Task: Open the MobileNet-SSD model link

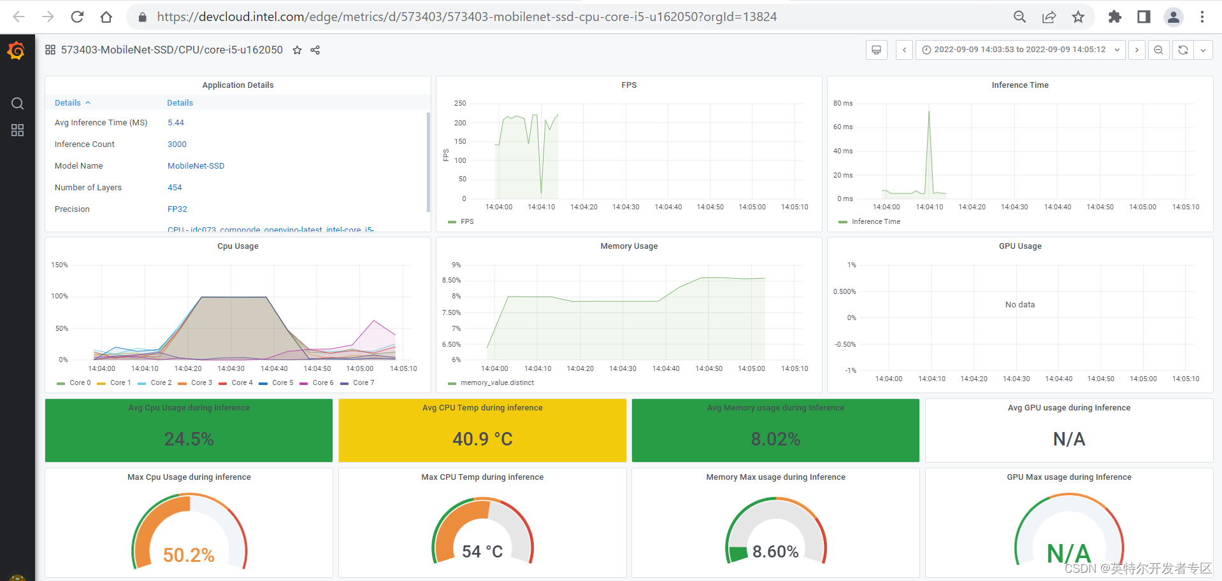Action: [x=196, y=165]
